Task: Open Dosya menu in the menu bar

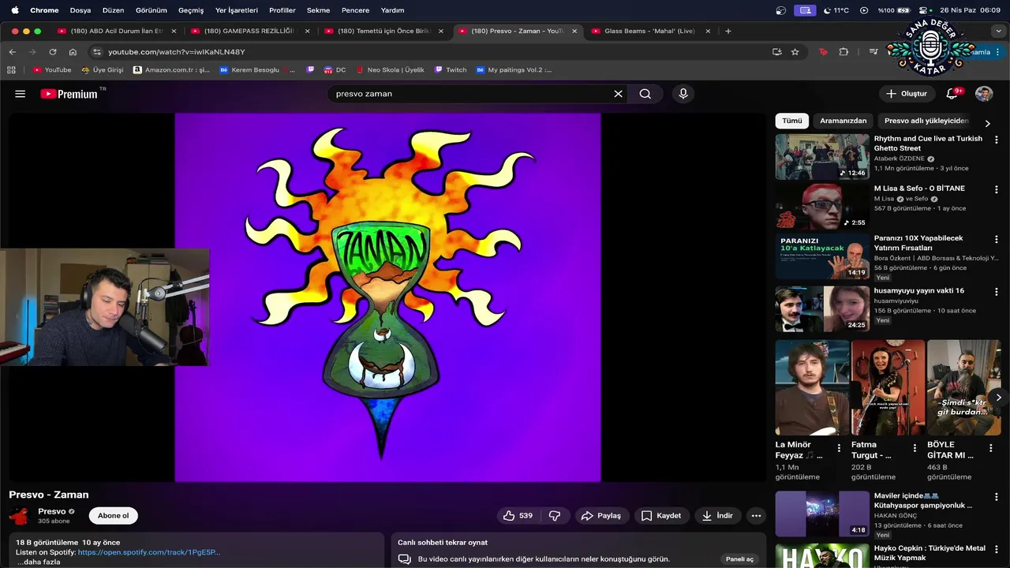Action: click(x=80, y=10)
